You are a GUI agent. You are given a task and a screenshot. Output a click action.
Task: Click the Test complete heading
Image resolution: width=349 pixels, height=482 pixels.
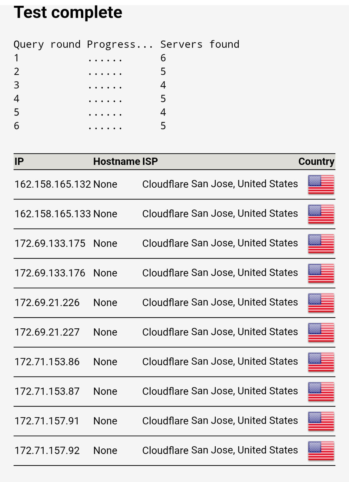pos(68,12)
